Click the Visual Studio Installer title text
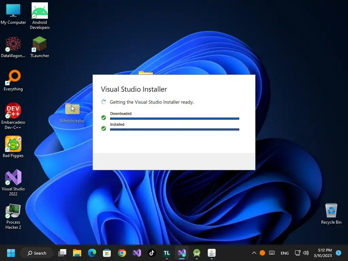348x261 pixels. pos(134,89)
